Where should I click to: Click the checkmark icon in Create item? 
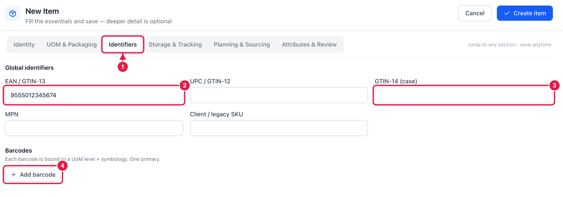click(x=507, y=13)
